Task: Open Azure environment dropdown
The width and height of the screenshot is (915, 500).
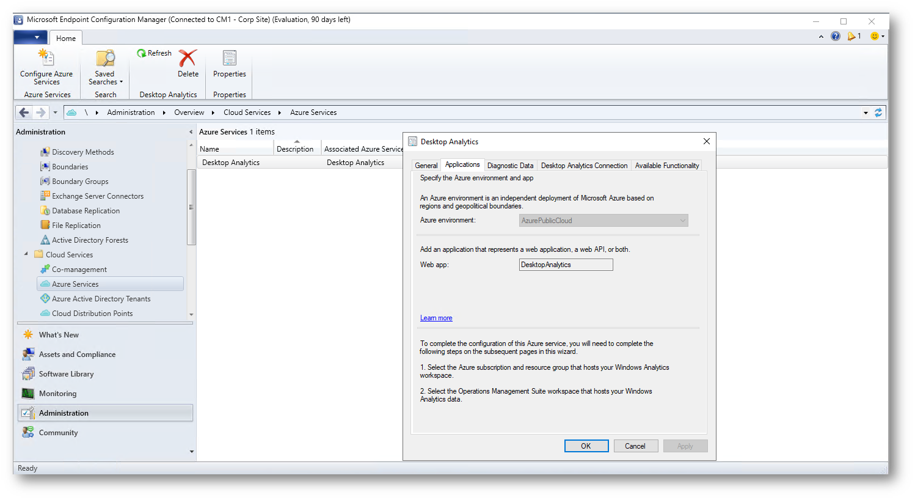Action: pyautogui.click(x=603, y=221)
